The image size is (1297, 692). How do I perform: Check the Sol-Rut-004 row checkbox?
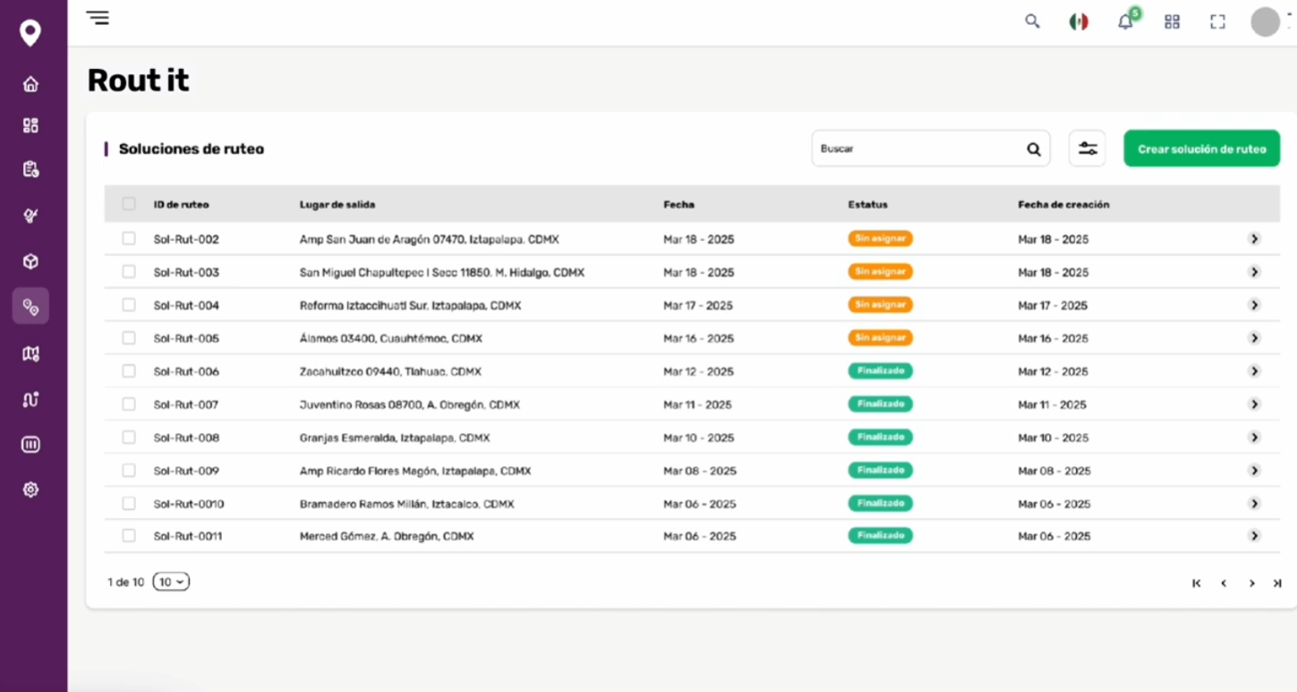[129, 305]
